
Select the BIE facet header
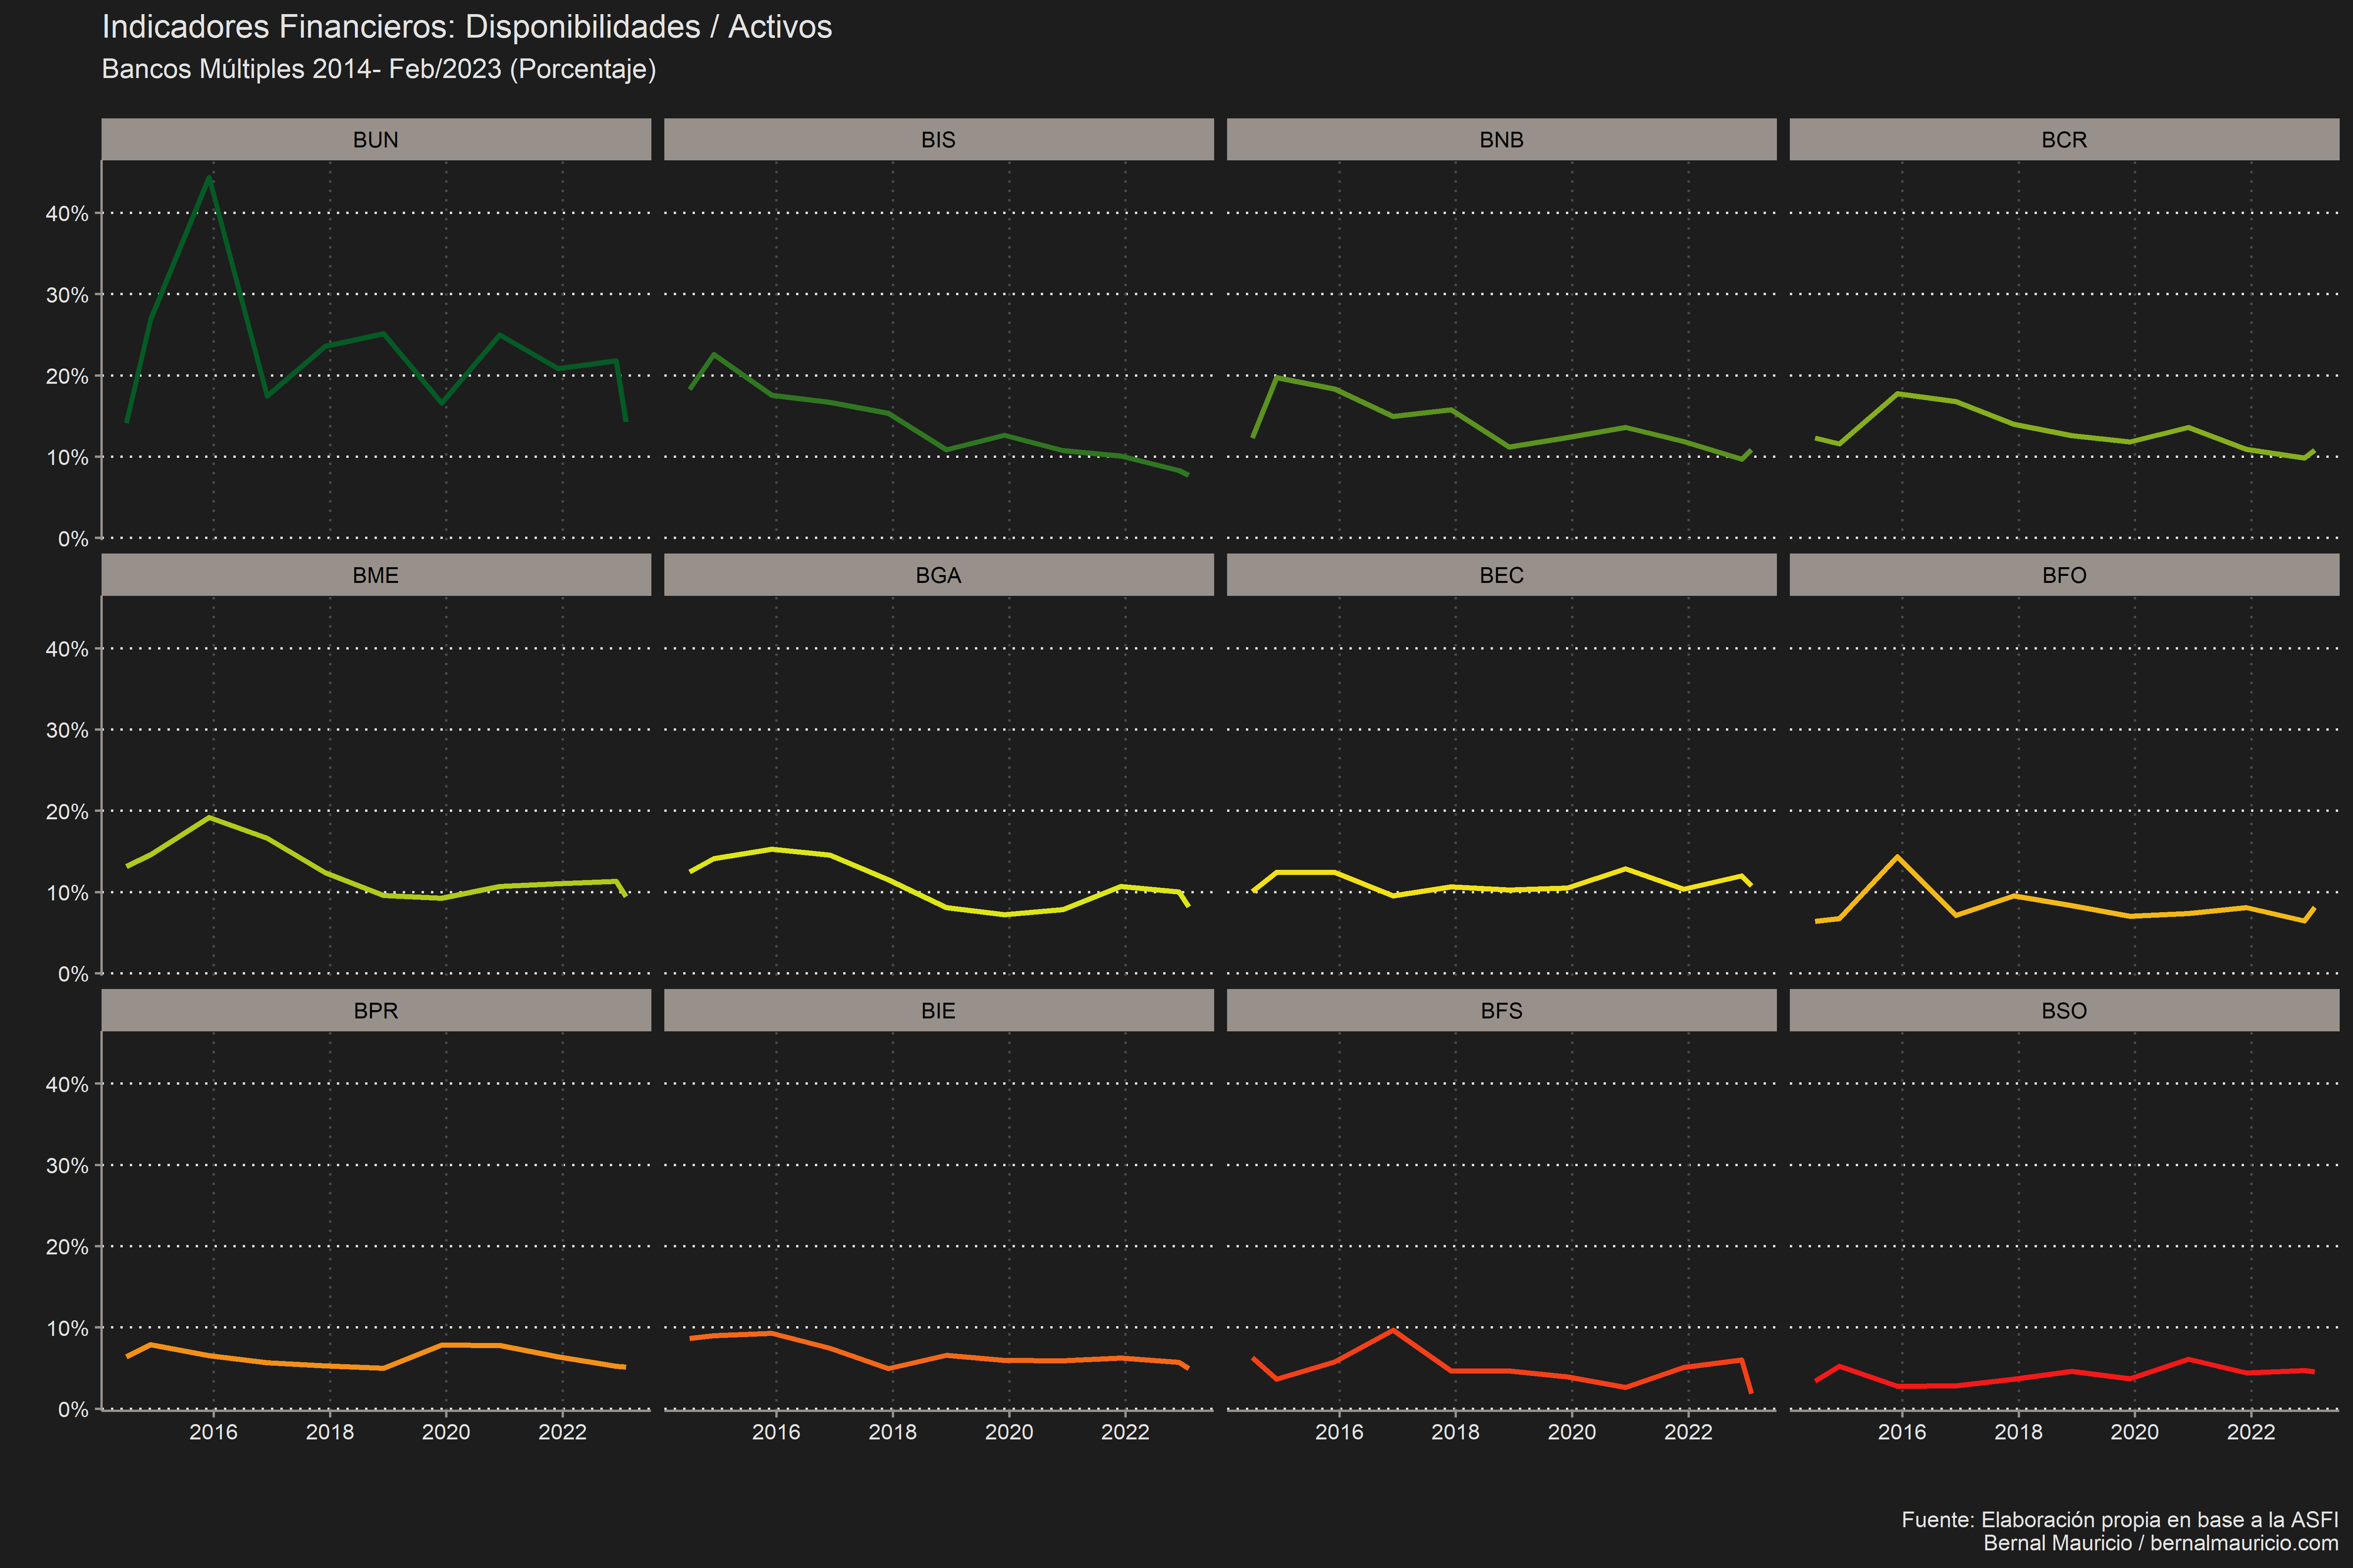tap(938, 1011)
